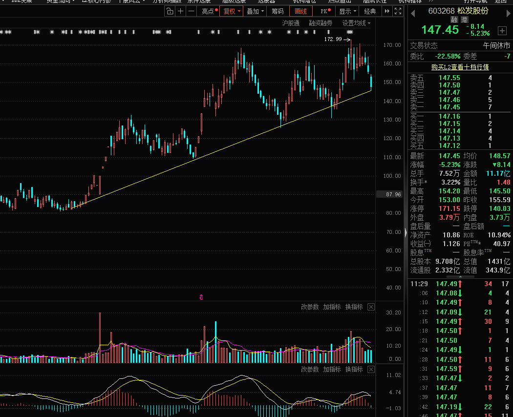Expand more toolbar options double-arrow icon
The image size is (513, 417).
click(x=387, y=11)
